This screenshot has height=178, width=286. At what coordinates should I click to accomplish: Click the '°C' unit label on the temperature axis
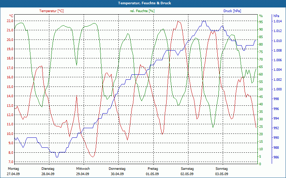pyautogui.click(x=11, y=16)
